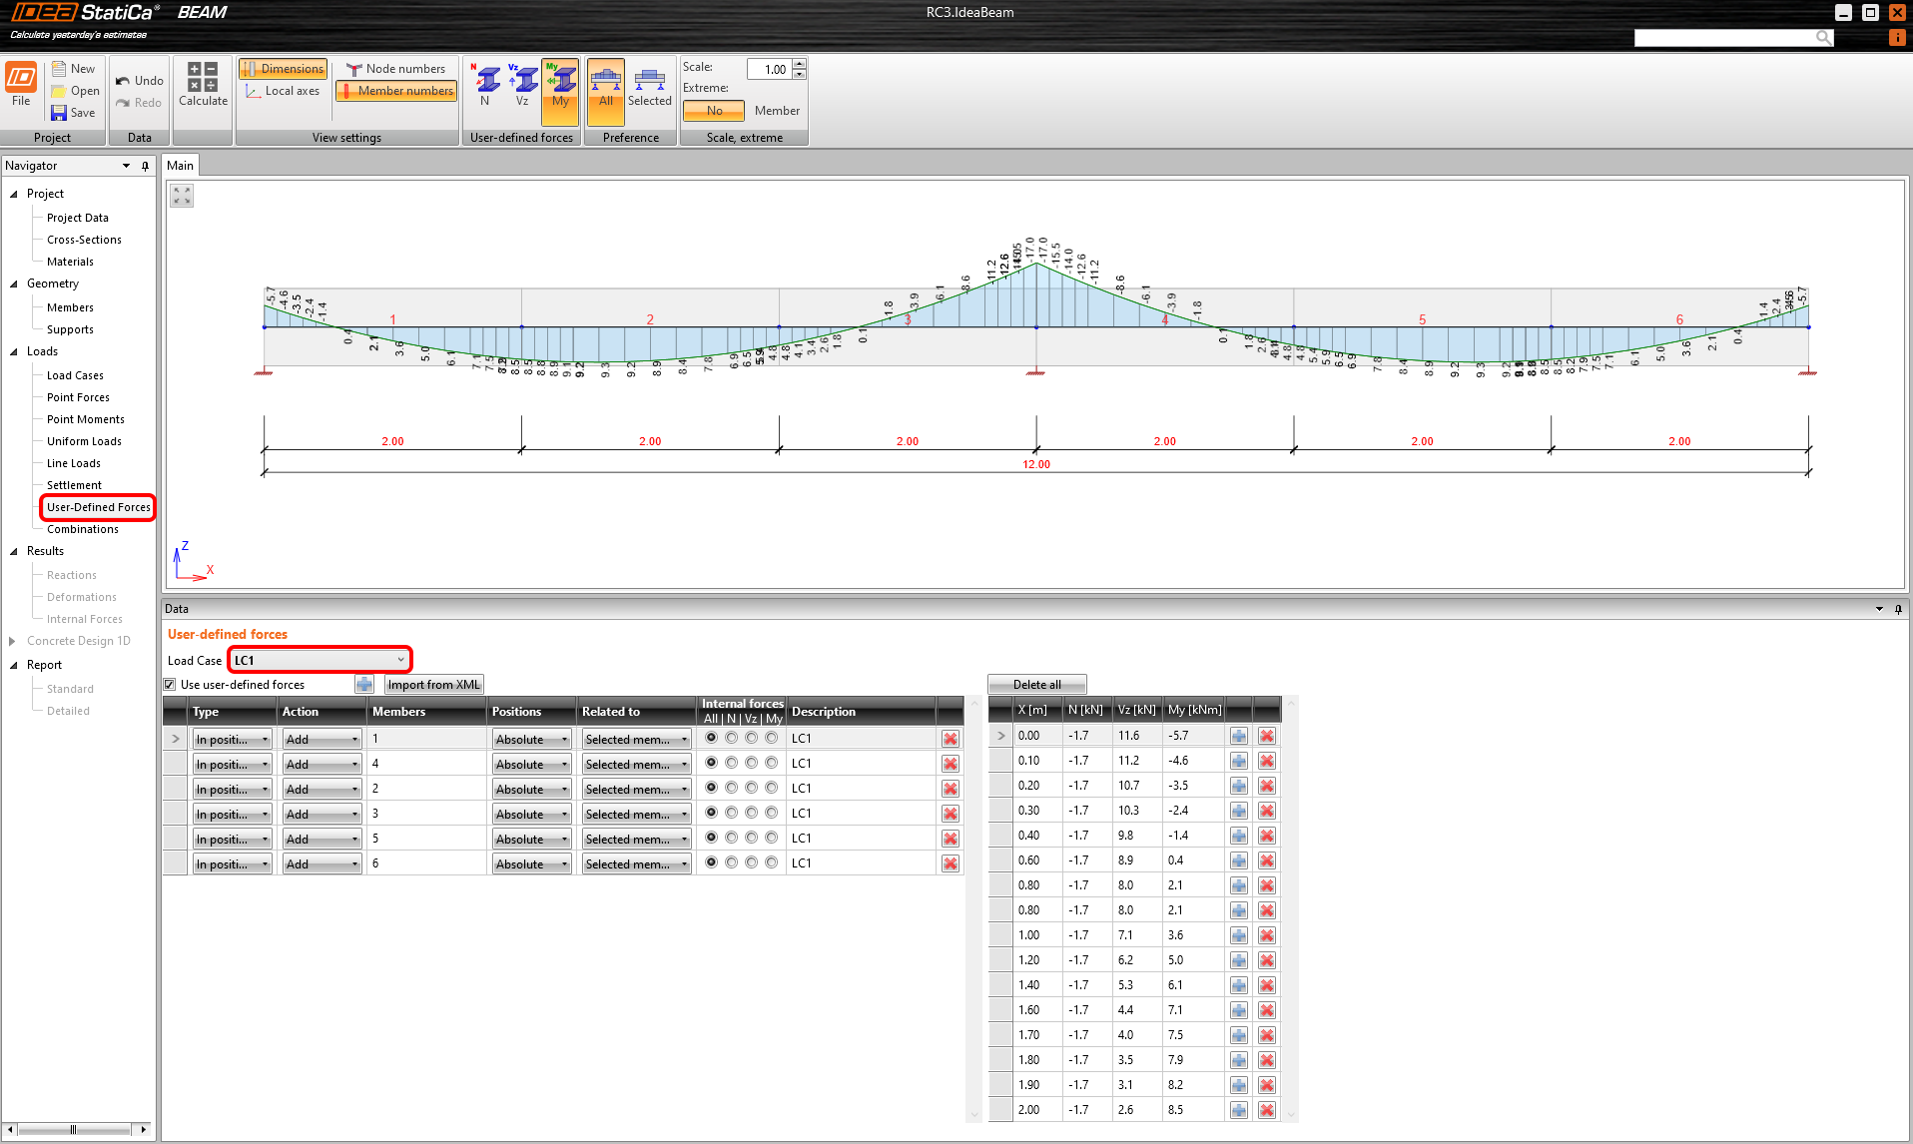The height and width of the screenshot is (1144, 1913).
Task: Expand the Concrete Design 1D tree node
Action: [x=12, y=641]
